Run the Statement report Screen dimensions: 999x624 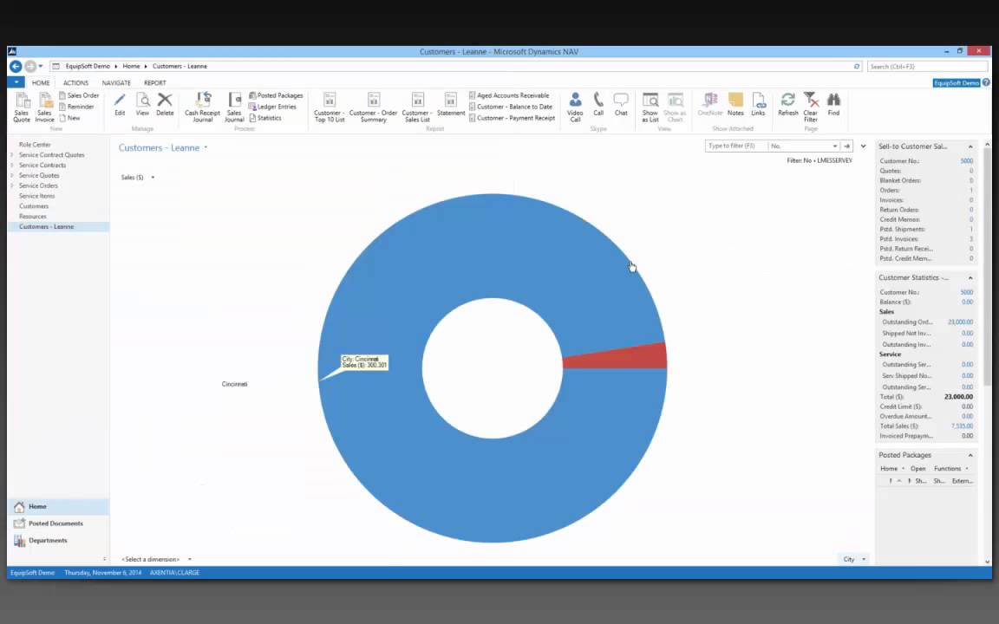451,104
